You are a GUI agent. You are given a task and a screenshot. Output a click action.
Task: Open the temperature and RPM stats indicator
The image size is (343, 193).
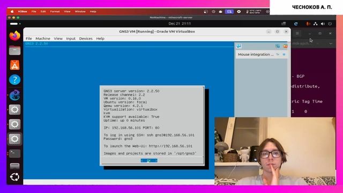pos(253,12)
